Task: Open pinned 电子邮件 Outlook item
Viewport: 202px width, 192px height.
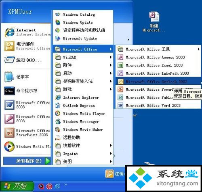Action: point(27,46)
